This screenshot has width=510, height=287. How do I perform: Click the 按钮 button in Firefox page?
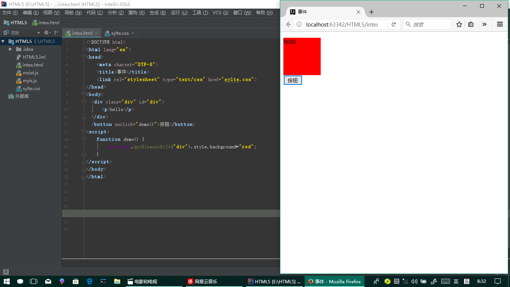293,80
